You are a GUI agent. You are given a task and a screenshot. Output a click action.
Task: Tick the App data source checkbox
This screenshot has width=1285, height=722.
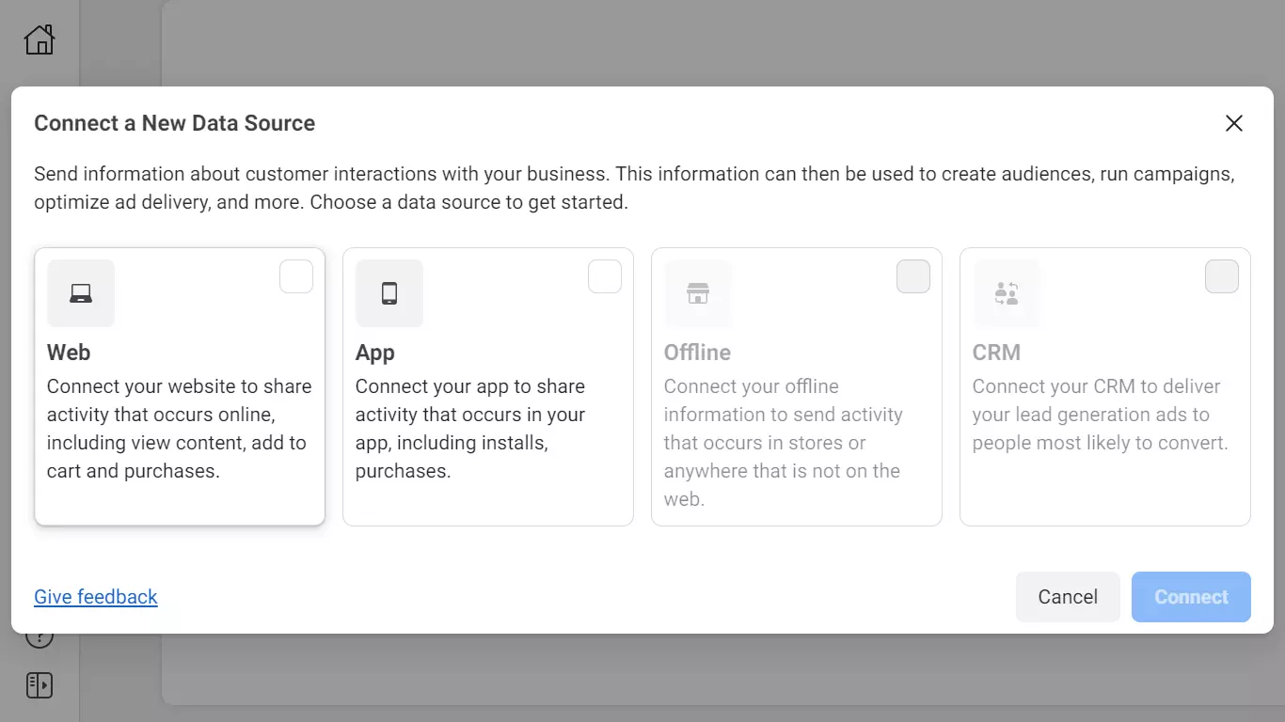(x=605, y=276)
